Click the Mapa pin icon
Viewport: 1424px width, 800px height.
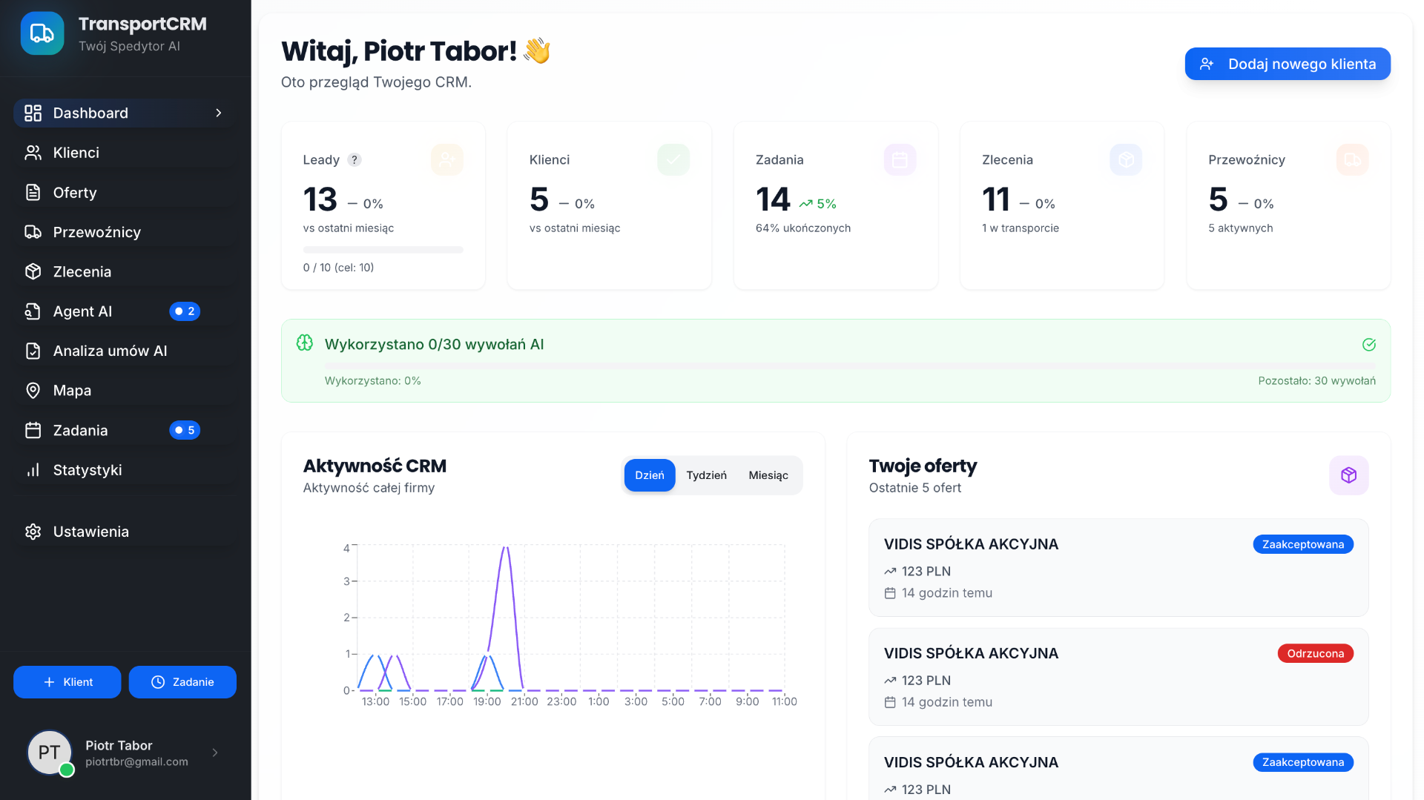point(33,391)
